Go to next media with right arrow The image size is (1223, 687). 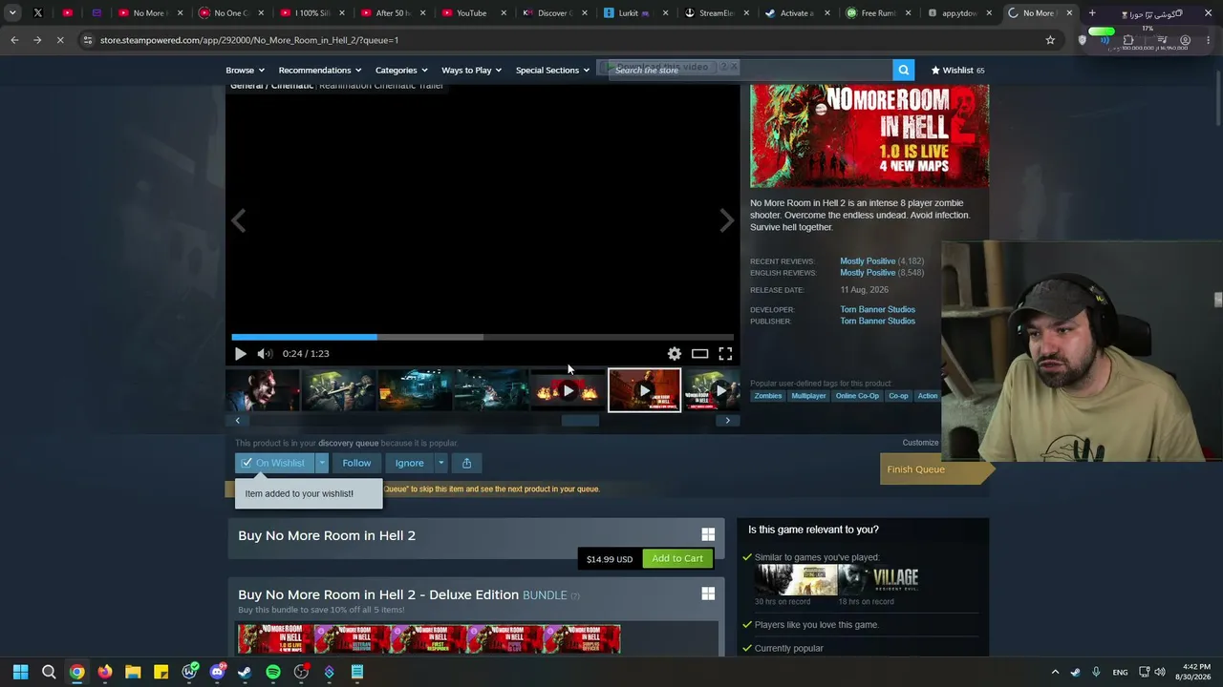(726, 221)
